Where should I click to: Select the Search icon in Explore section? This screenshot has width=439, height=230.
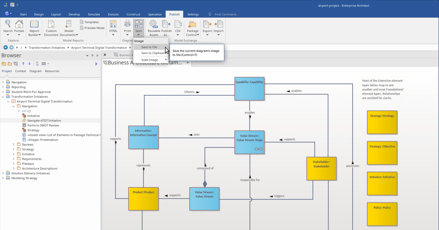coord(7,26)
